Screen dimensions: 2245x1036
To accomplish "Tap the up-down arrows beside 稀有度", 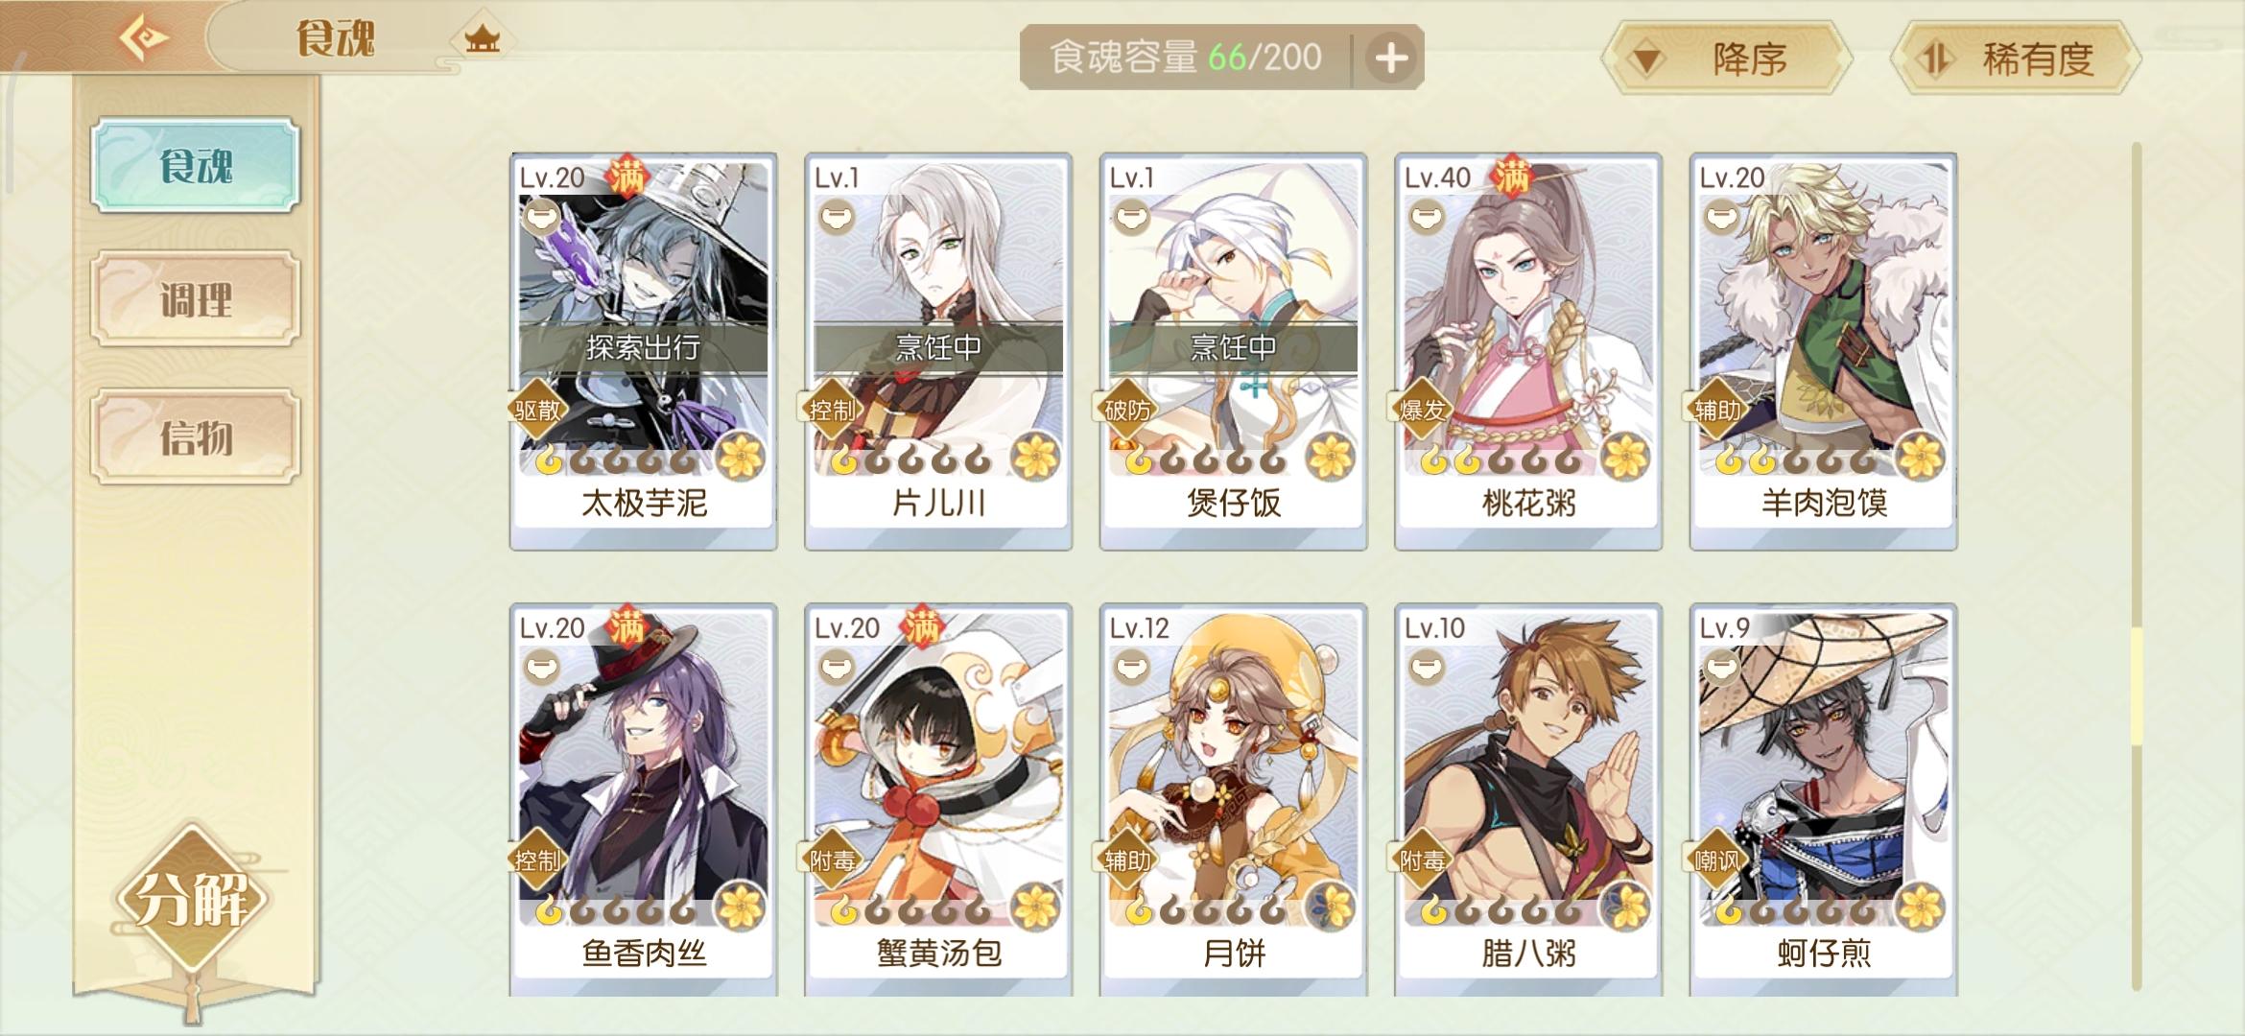I will [1935, 60].
